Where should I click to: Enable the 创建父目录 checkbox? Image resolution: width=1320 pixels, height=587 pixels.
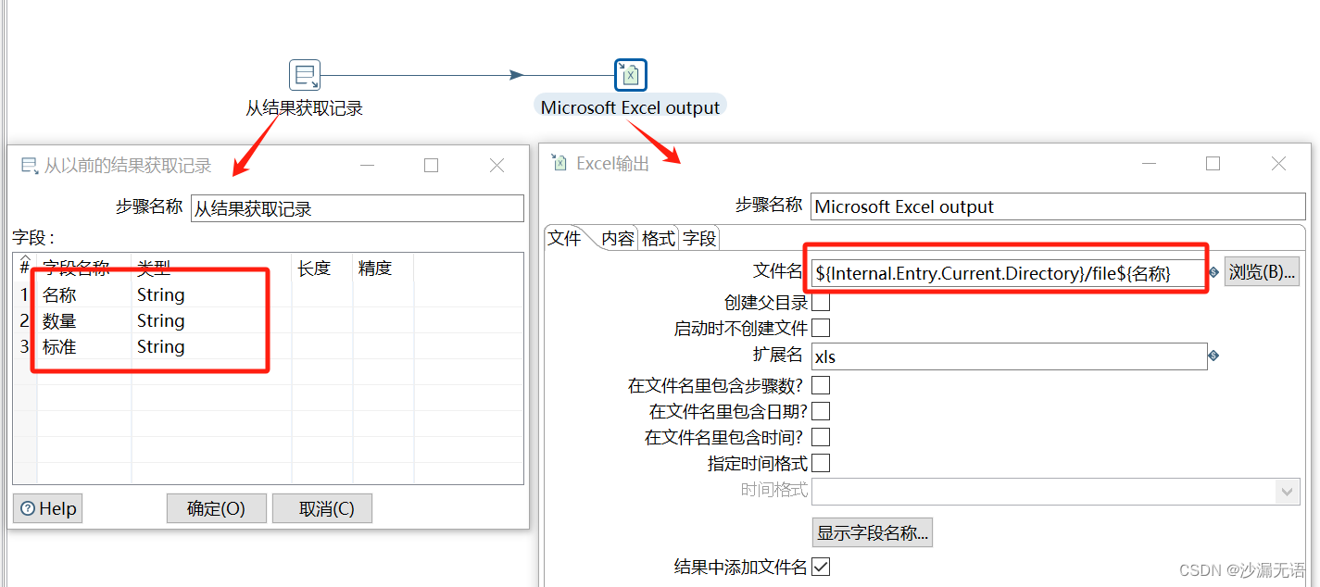820,303
